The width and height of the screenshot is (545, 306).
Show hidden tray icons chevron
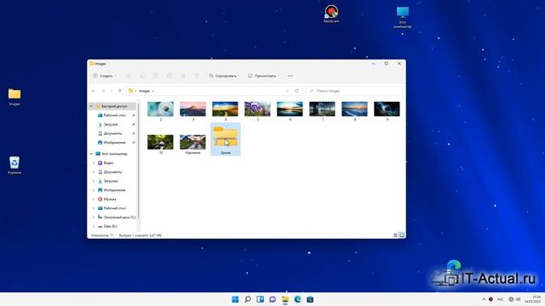(x=484, y=299)
